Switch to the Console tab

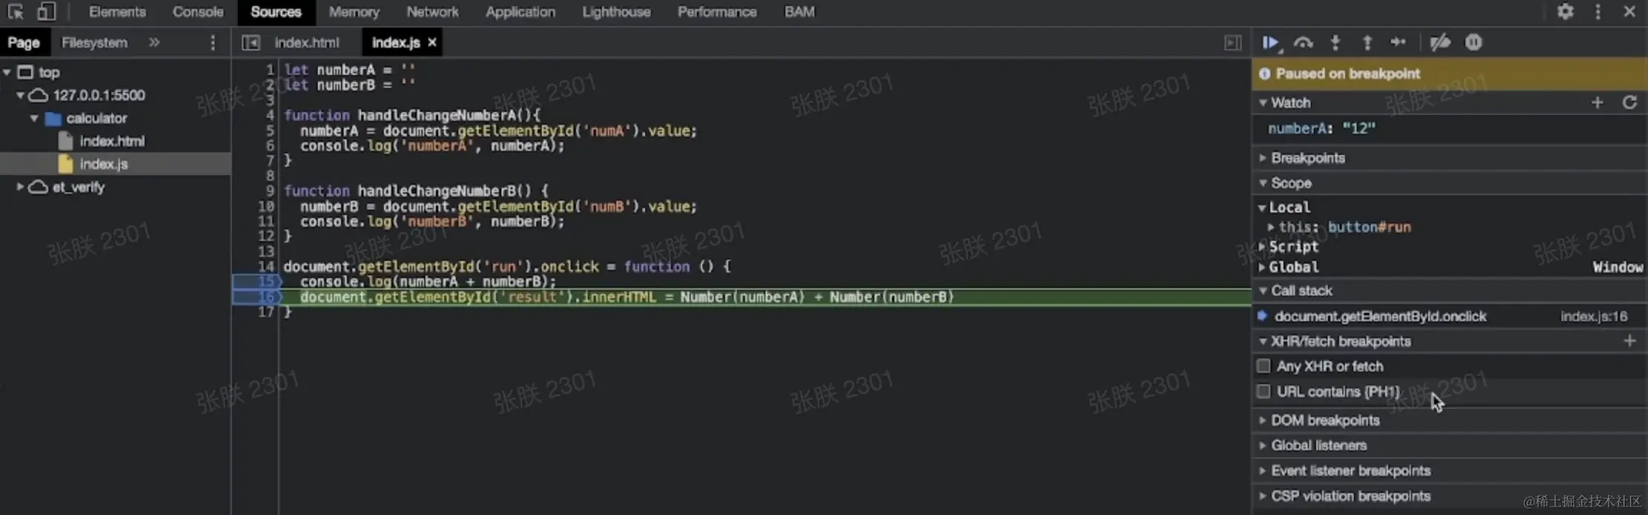[198, 12]
